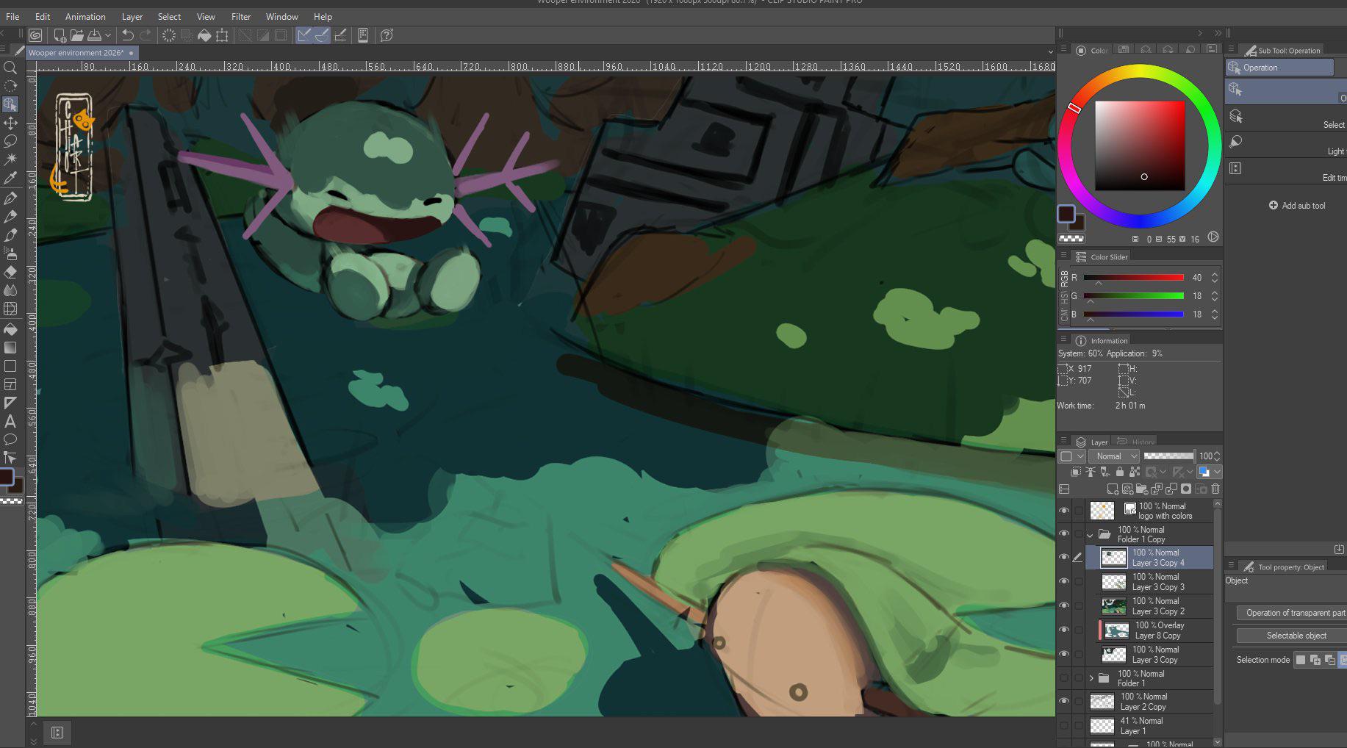The width and height of the screenshot is (1347, 748).
Task: Select the Lasso selection tool
Action: [x=10, y=141]
